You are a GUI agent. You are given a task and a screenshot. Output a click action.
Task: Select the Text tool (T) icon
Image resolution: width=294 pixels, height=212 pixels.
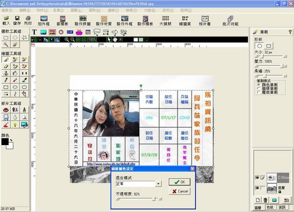click(x=34, y=32)
